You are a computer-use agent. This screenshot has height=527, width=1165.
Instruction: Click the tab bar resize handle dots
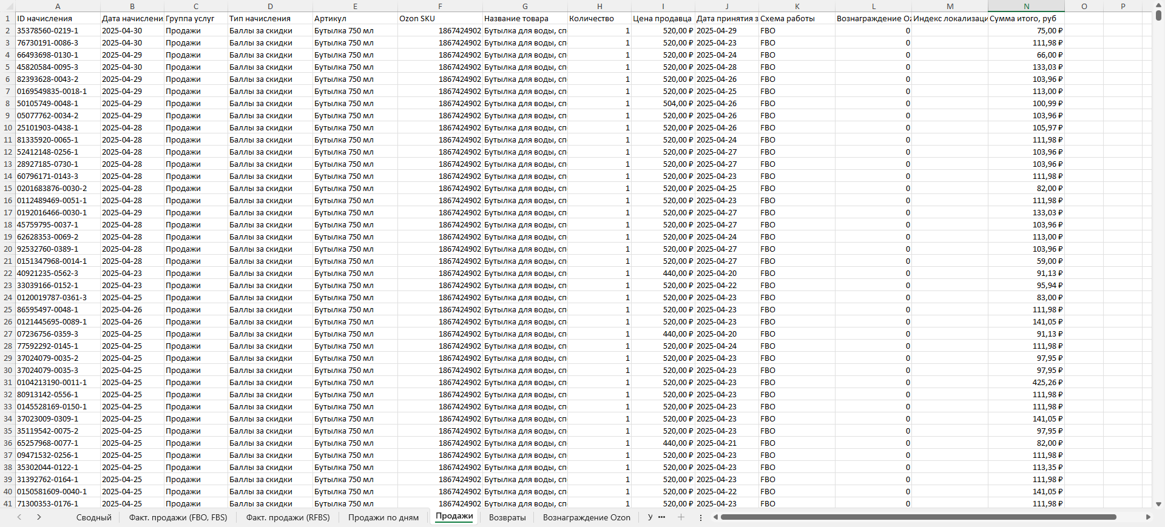pyautogui.click(x=701, y=517)
